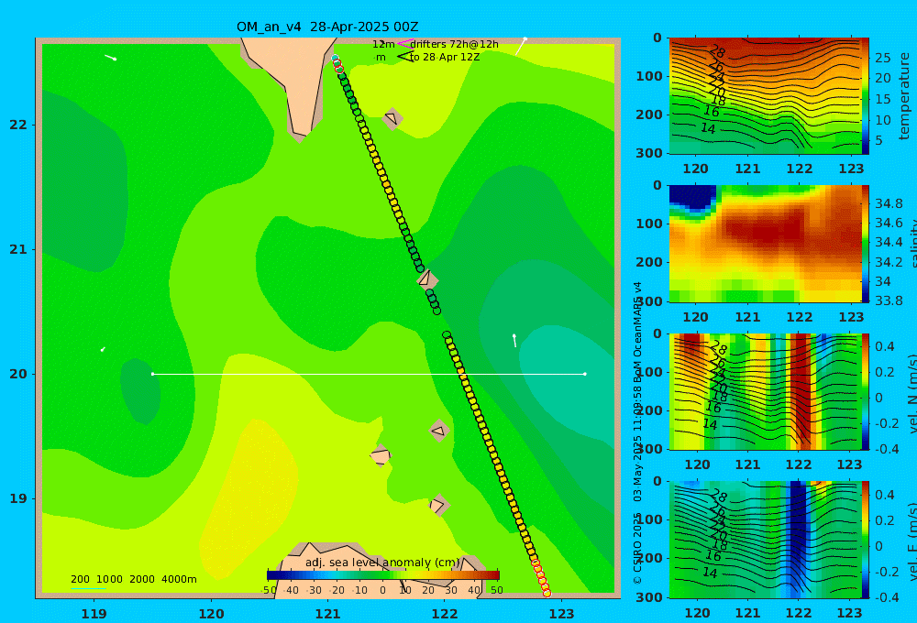
Task: Click the magenta drifter arrow legend symbol
Action: pos(404,43)
